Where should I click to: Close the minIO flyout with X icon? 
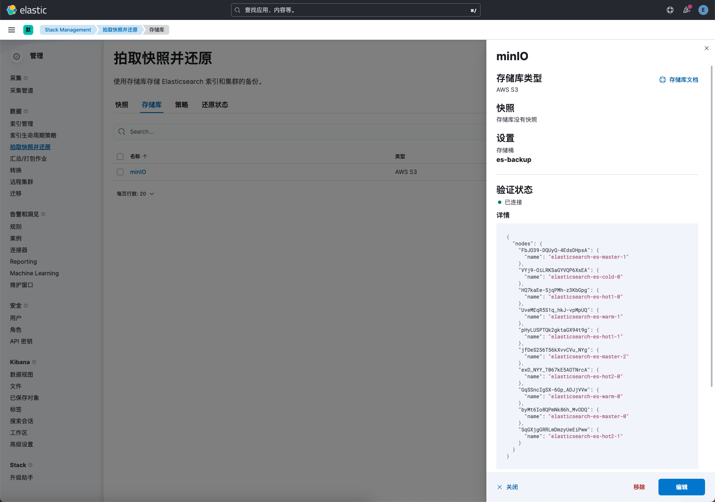[707, 48]
